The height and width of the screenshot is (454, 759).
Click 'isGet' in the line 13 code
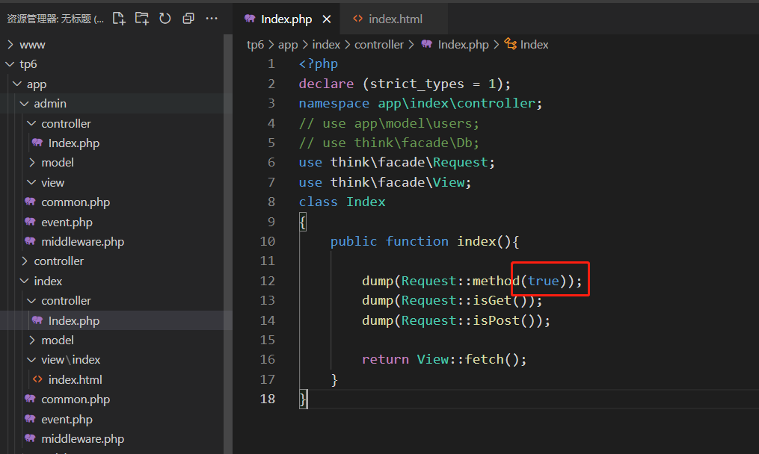click(492, 300)
